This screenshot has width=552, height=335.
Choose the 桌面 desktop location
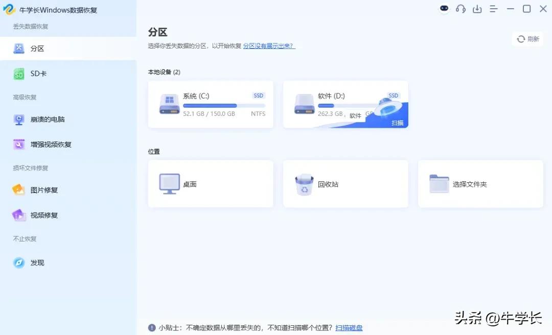(x=210, y=184)
